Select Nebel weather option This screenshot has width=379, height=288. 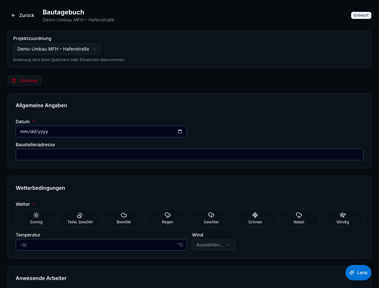pos(299,218)
